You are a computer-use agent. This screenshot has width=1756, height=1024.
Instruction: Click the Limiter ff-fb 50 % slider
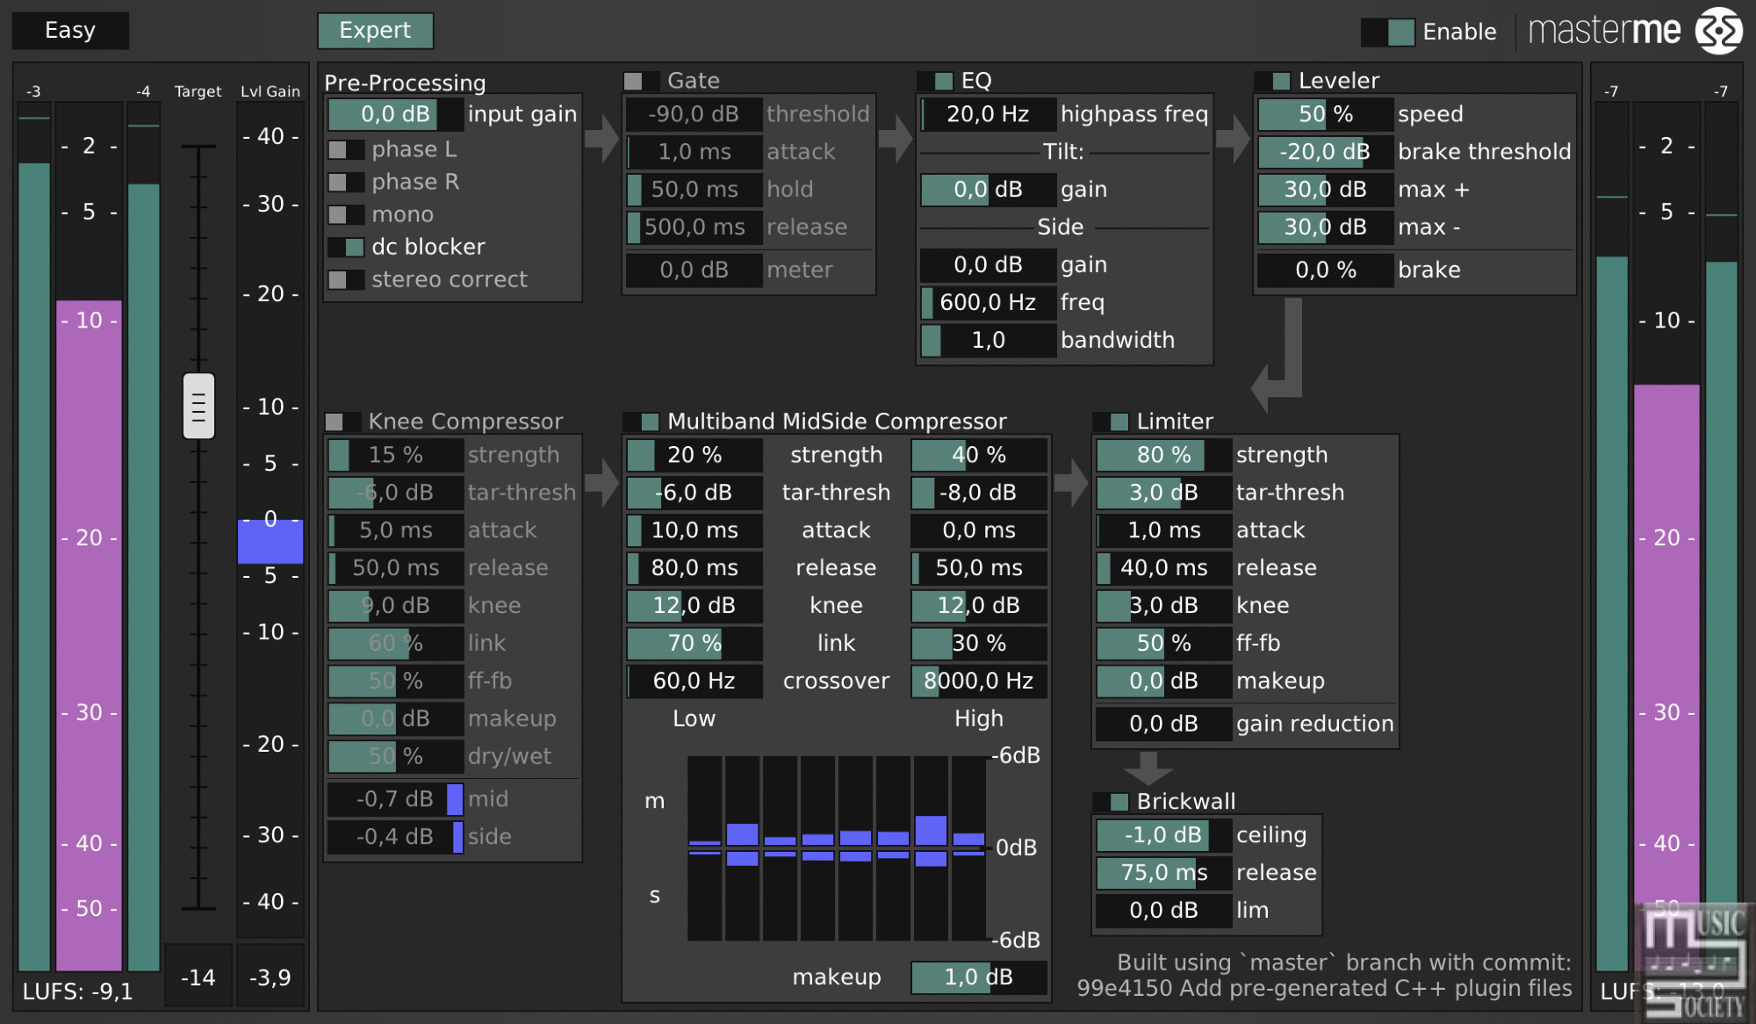pyautogui.click(x=1163, y=644)
